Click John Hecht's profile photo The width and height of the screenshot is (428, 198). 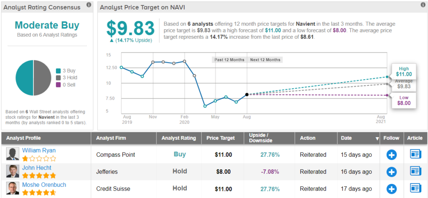[13, 171]
